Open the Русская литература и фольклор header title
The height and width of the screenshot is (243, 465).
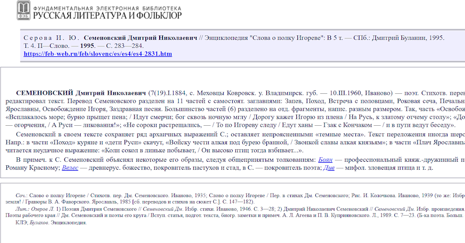point(107,15)
